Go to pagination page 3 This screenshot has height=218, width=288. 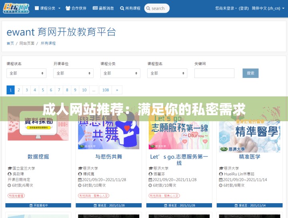tap(27, 90)
